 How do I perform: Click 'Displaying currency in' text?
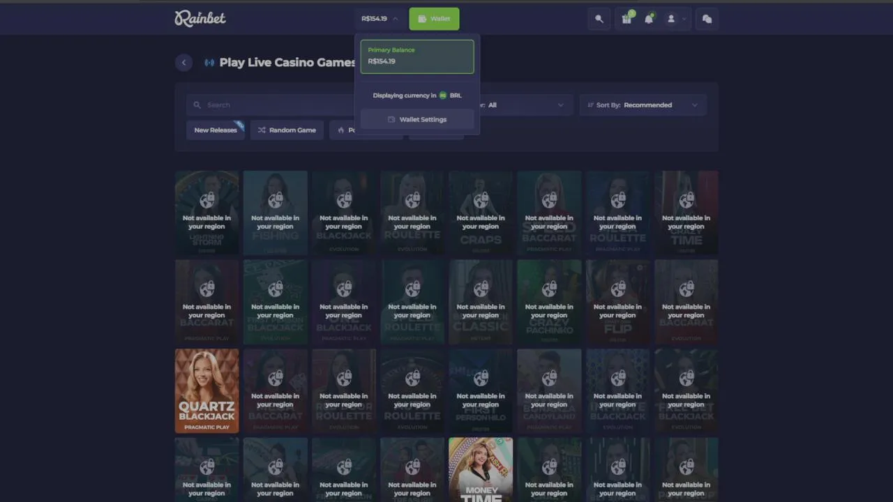point(405,96)
